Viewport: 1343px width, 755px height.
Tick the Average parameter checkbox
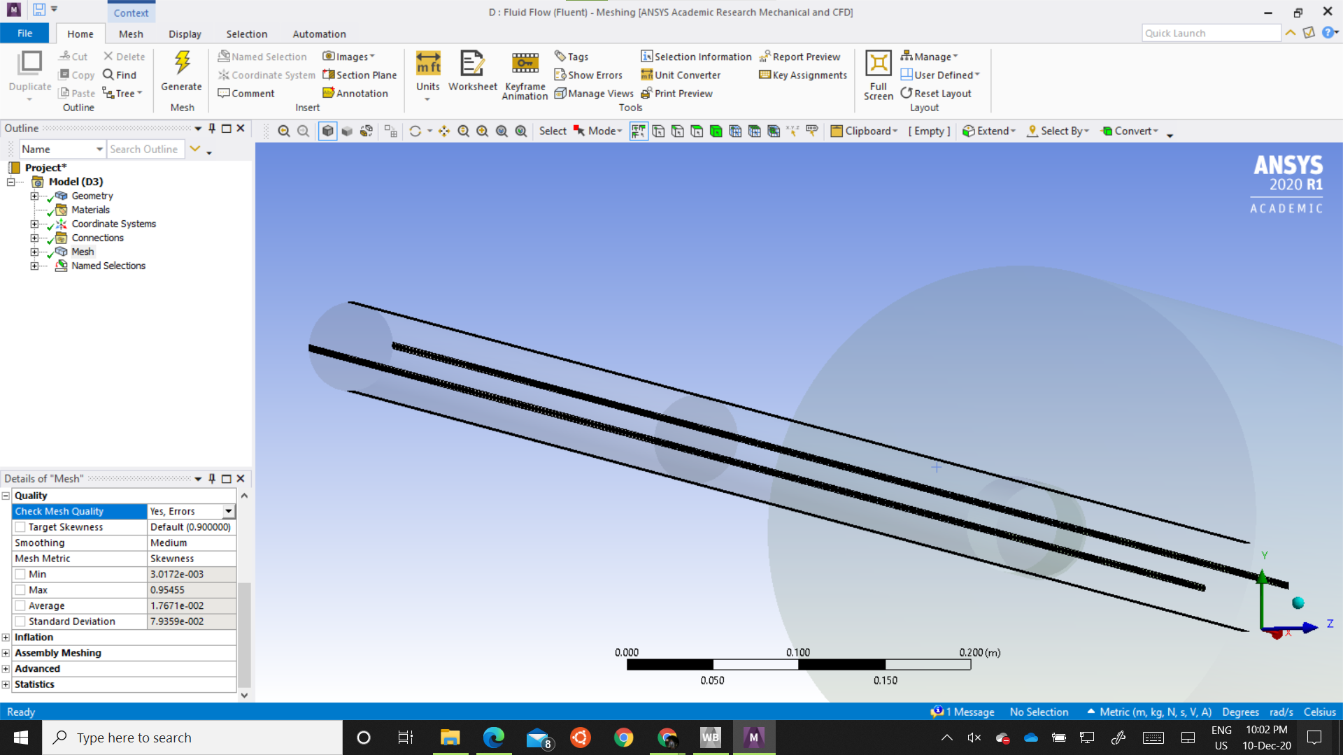[x=20, y=605]
